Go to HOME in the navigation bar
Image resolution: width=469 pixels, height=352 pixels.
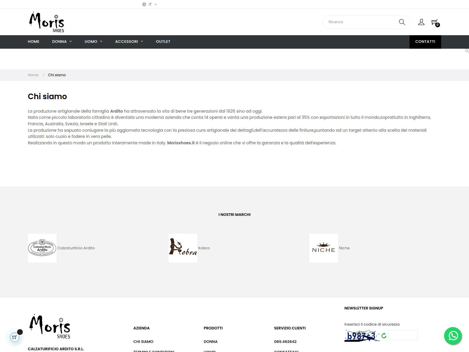pos(34,42)
